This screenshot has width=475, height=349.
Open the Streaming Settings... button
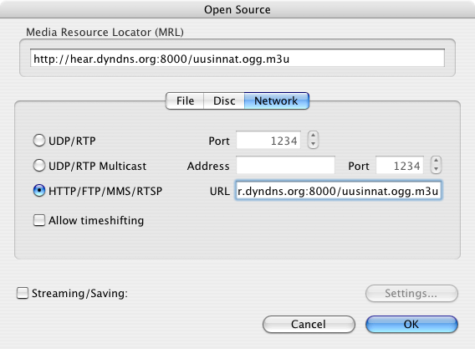tap(411, 293)
